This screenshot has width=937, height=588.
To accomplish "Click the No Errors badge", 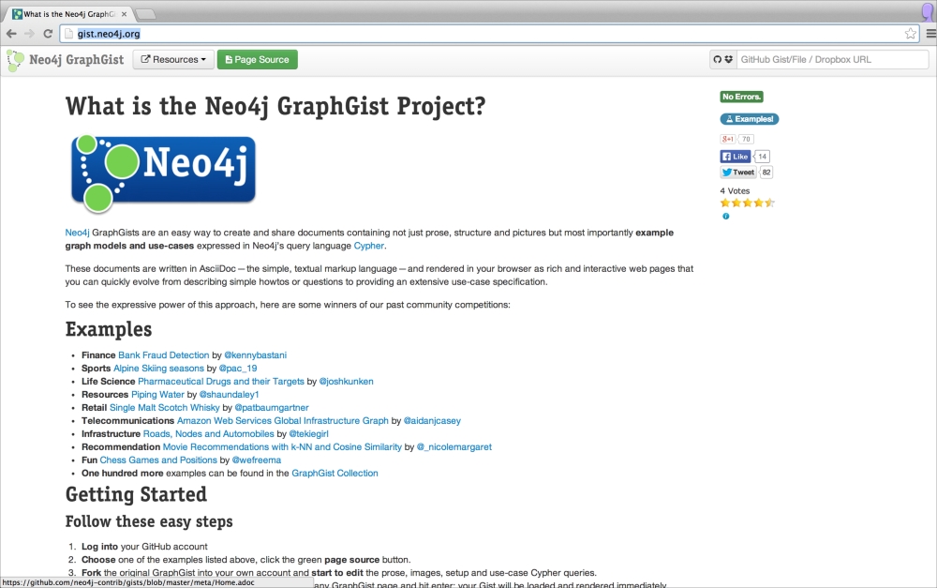I will click(741, 97).
